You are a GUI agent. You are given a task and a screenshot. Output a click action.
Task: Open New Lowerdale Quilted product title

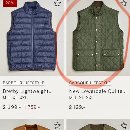click(98, 91)
